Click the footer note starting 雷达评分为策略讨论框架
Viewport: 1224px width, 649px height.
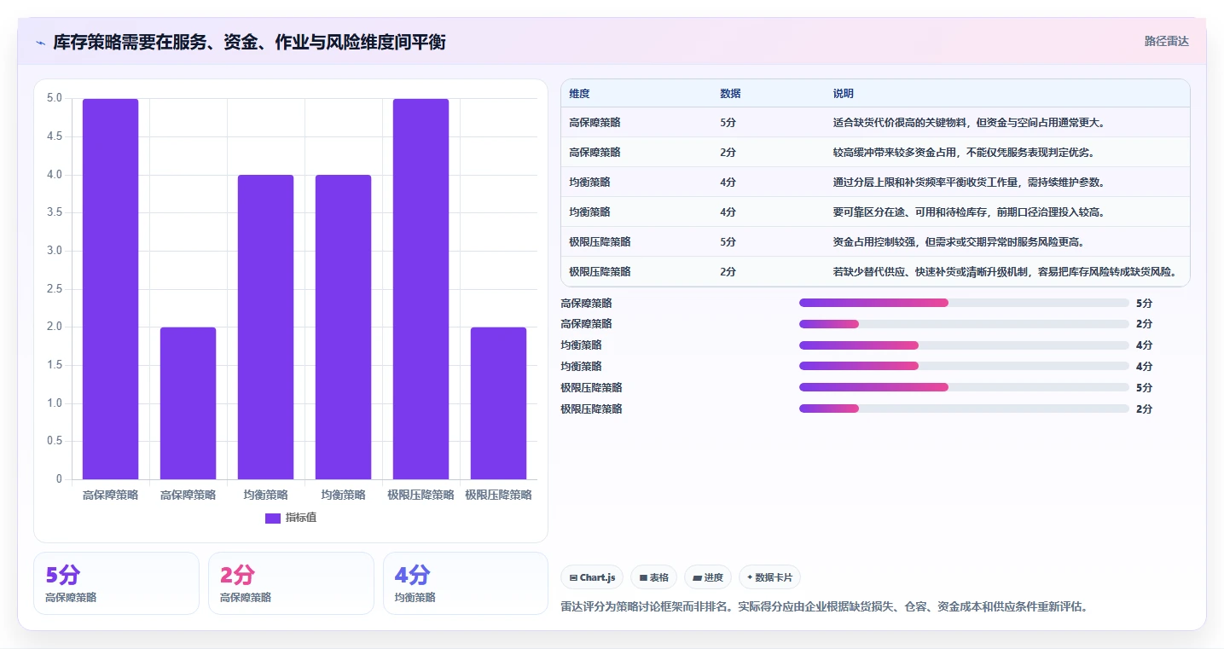[824, 607]
